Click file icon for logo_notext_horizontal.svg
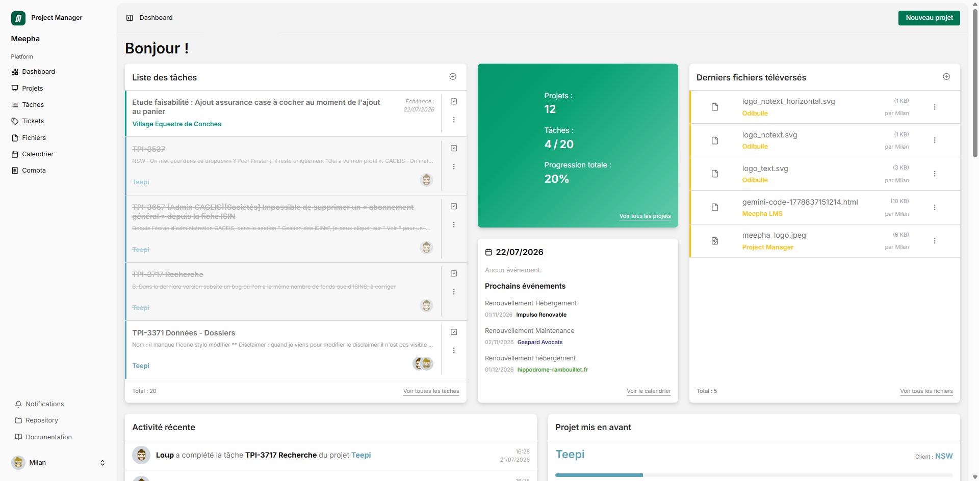 pyautogui.click(x=715, y=107)
